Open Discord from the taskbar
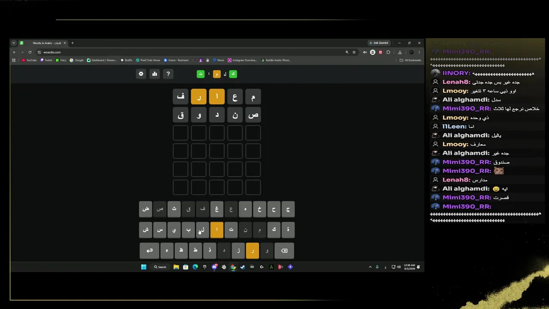This screenshot has height=309, width=549. pos(214,267)
